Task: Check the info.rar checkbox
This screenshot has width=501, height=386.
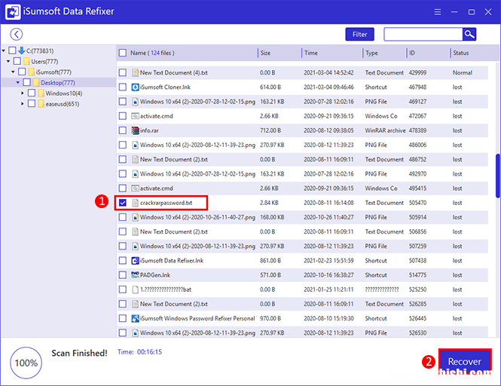Action: 123,130
